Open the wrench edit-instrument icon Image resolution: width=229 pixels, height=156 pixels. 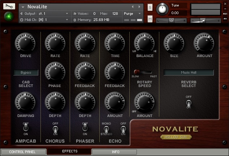point(9,6)
